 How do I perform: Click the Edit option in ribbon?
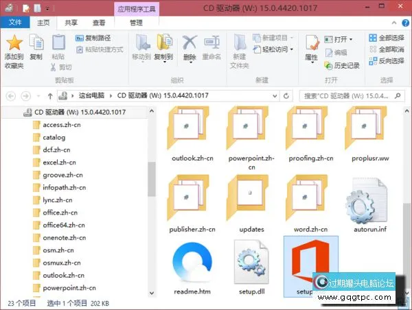(x=336, y=53)
